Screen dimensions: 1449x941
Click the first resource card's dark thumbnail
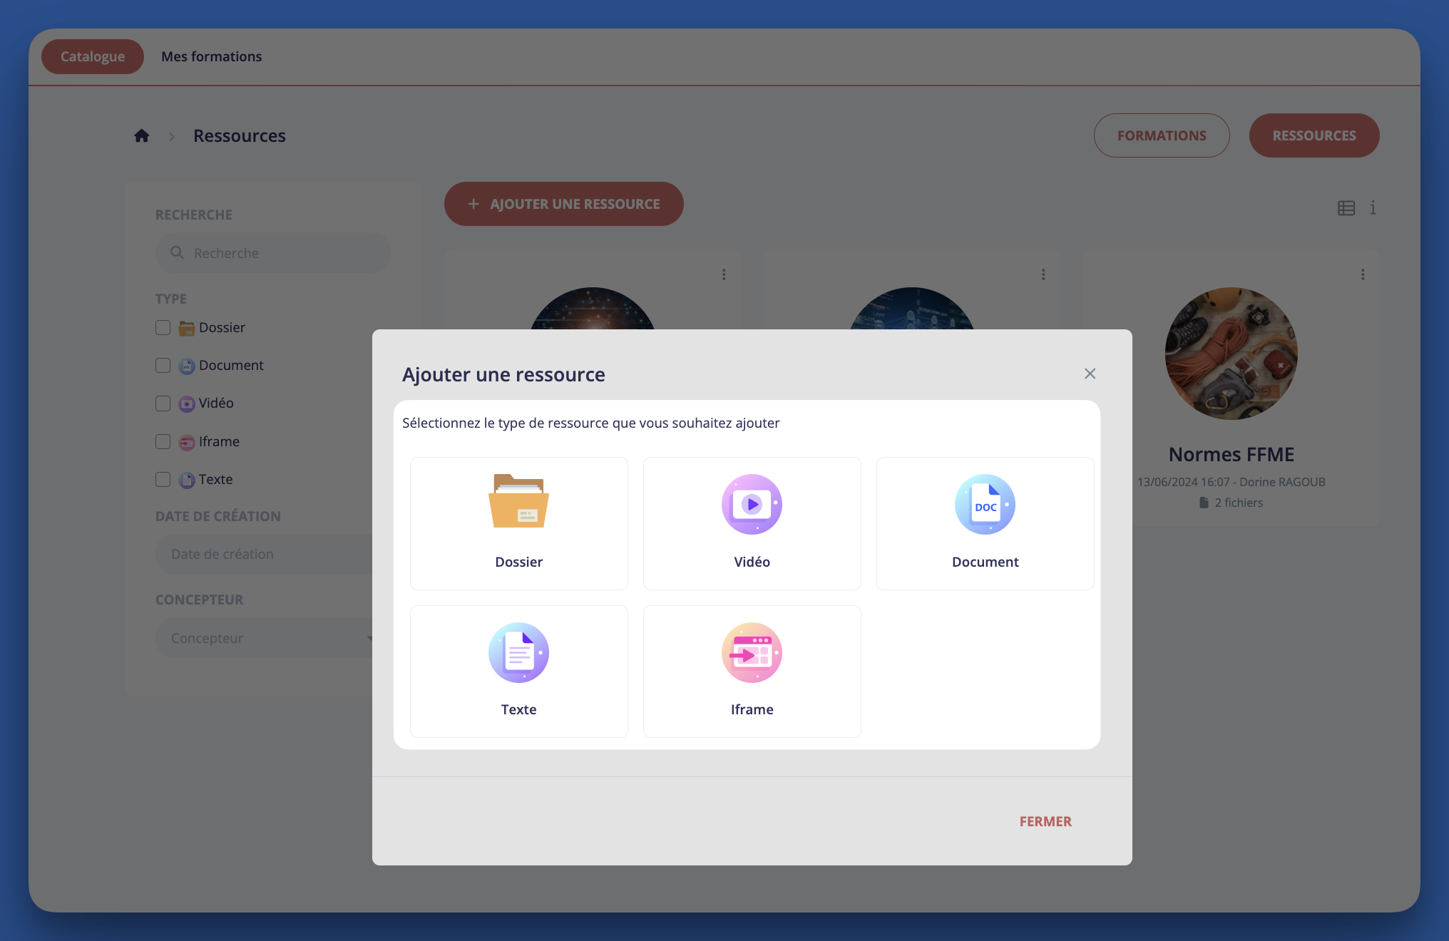(592, 309)
